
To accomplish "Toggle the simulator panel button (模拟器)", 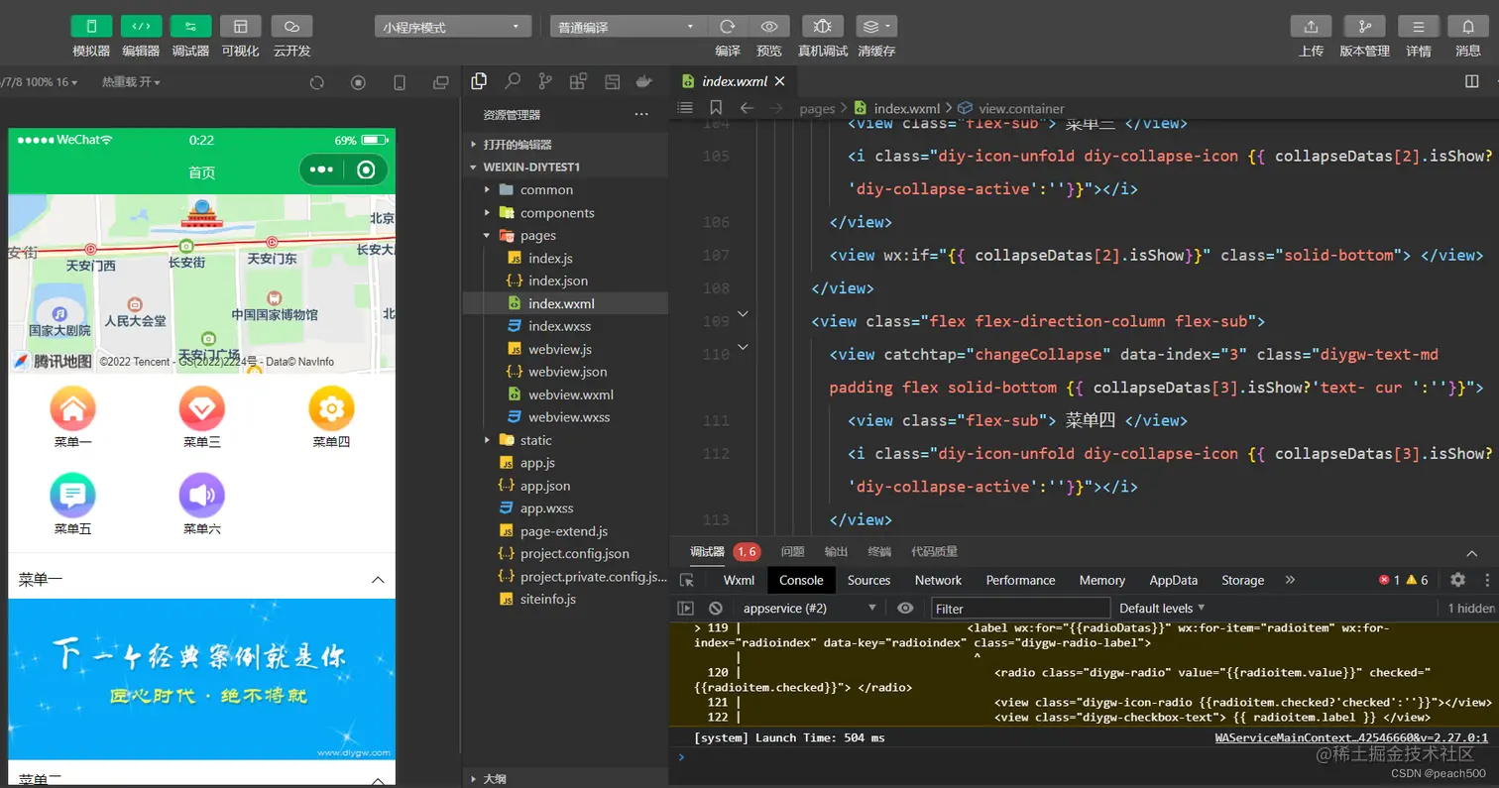I will tap(91, 27).
